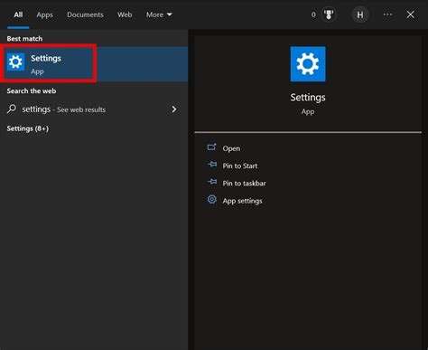This screenshot has height=350, width=428.
Task: Switch to the Apps search tab
Action: [x=44, y=14]
